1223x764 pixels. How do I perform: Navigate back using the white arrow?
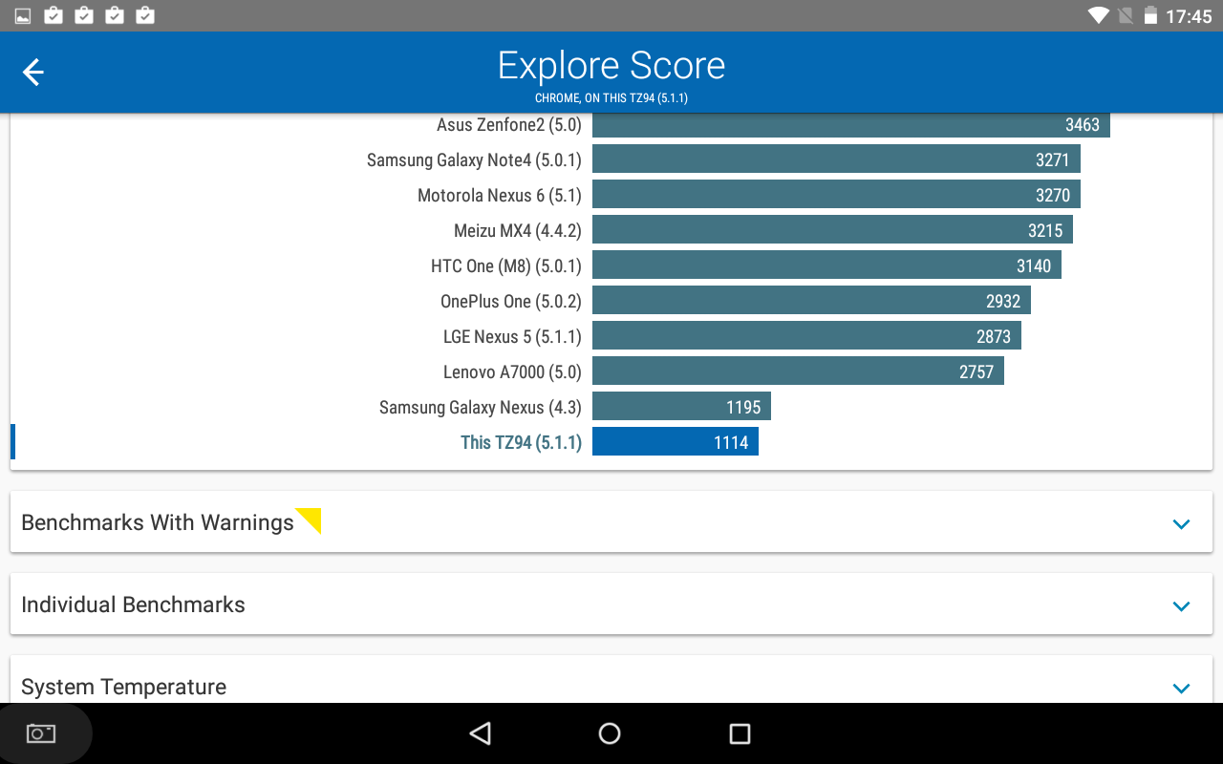(x=32, y=71)
